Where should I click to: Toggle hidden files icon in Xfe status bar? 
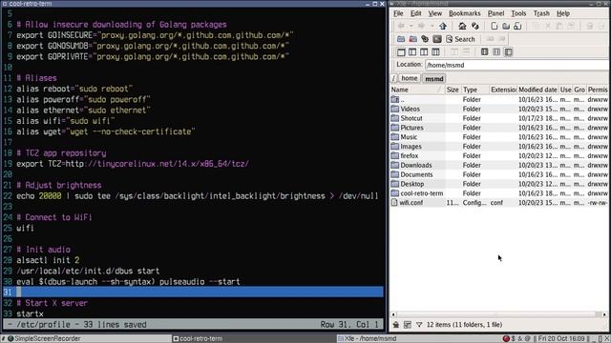tap(396, 324)
